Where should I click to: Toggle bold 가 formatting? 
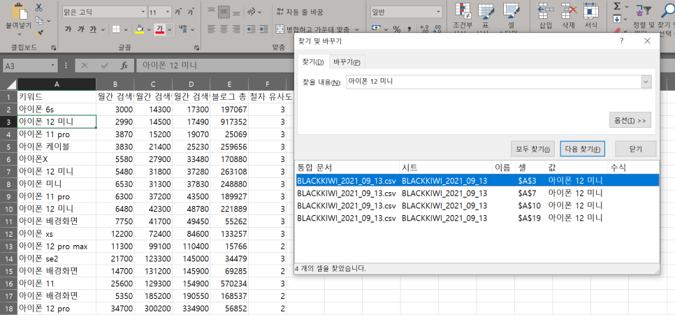click(x=68, y=29)
